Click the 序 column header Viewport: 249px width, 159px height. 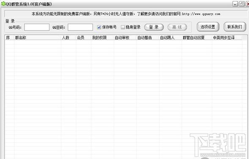[9, 38]
